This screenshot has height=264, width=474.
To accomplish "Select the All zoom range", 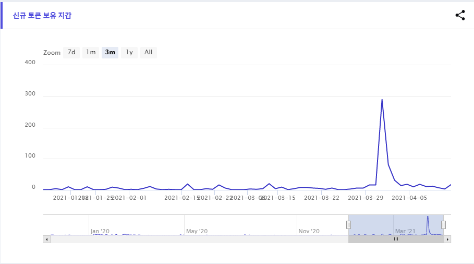I will [x=149, y=52].
